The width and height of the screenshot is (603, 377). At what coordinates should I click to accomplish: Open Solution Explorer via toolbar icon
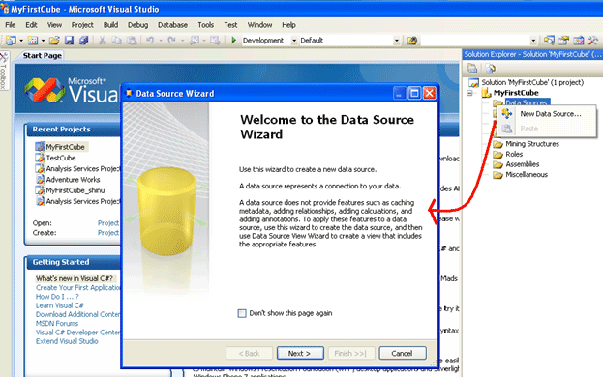coord(549,40)
